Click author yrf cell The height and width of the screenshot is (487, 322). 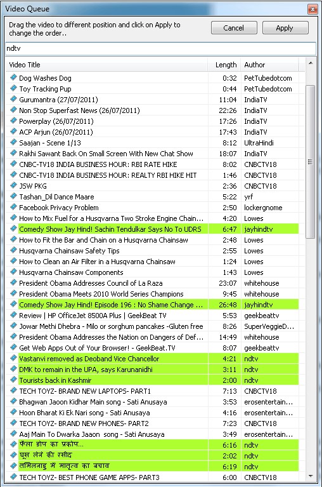(x=248, y=197)
